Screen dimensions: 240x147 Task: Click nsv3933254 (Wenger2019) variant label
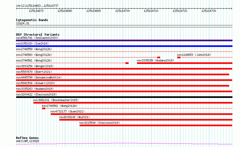pos(35,66)
